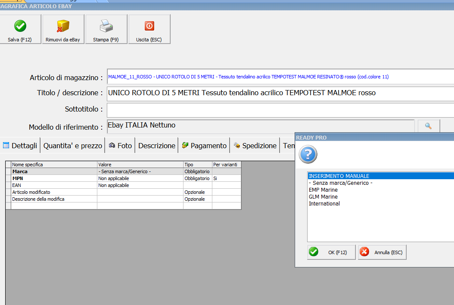Click the Opzionale cell in Articolo modificato row
This screenshot has width=454, height=305.
tap(198, 192)
